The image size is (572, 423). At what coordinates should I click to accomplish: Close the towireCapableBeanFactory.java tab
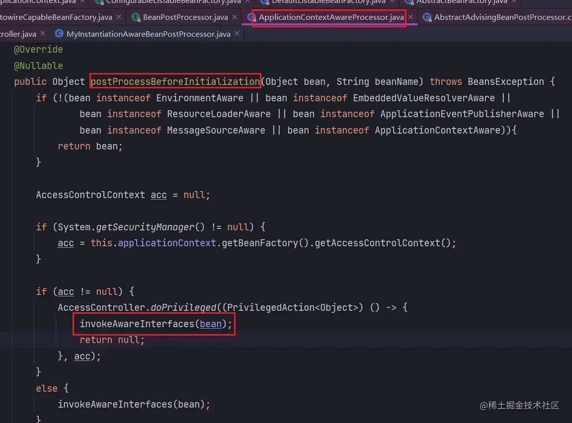coord(119,17)
